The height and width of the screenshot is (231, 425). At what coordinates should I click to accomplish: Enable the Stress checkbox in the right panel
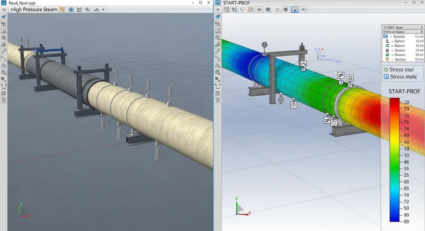386,70
